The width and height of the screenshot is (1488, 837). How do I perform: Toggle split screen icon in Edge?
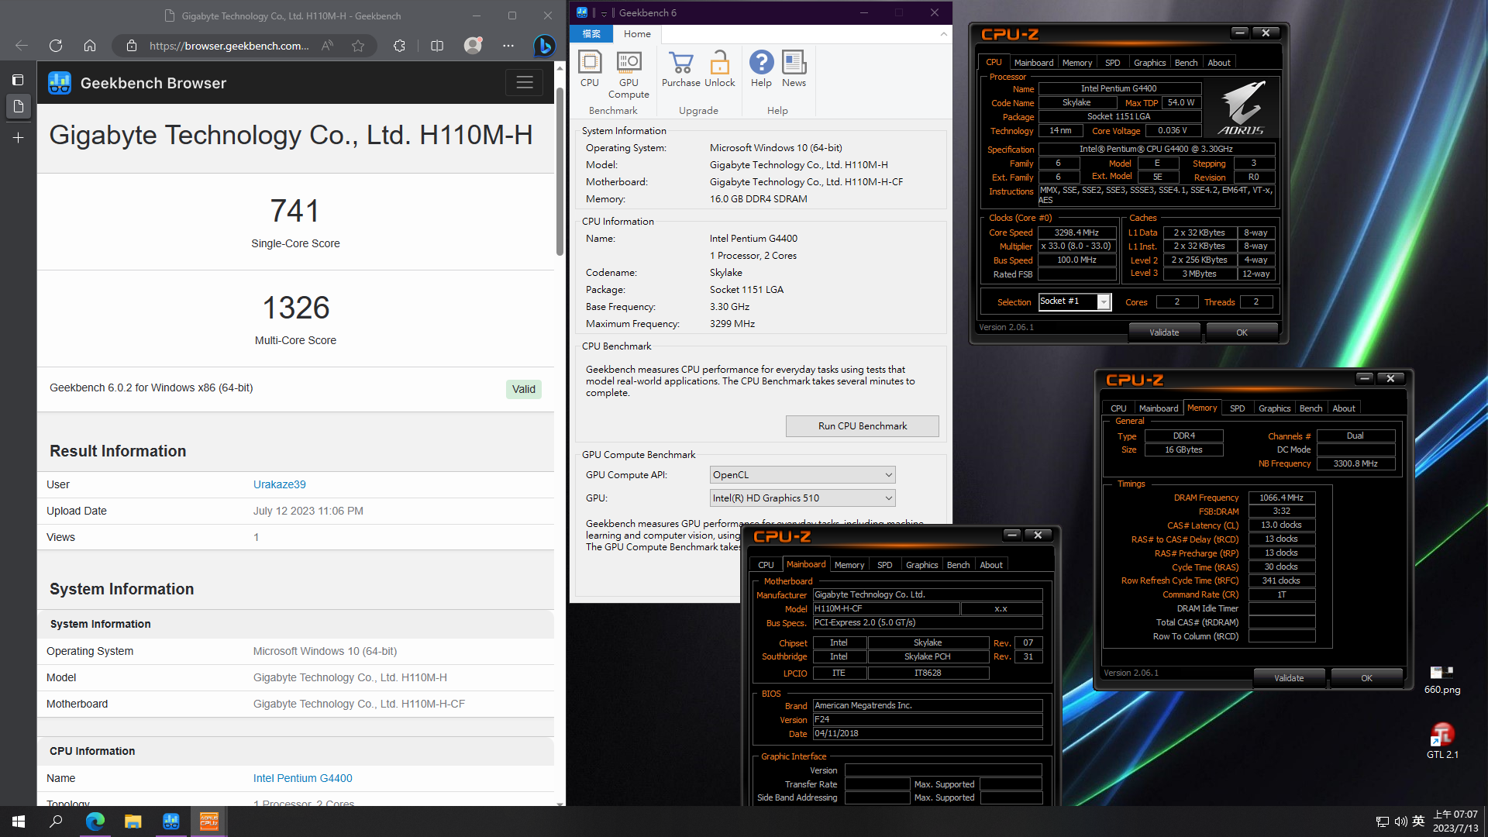[437, 46]
